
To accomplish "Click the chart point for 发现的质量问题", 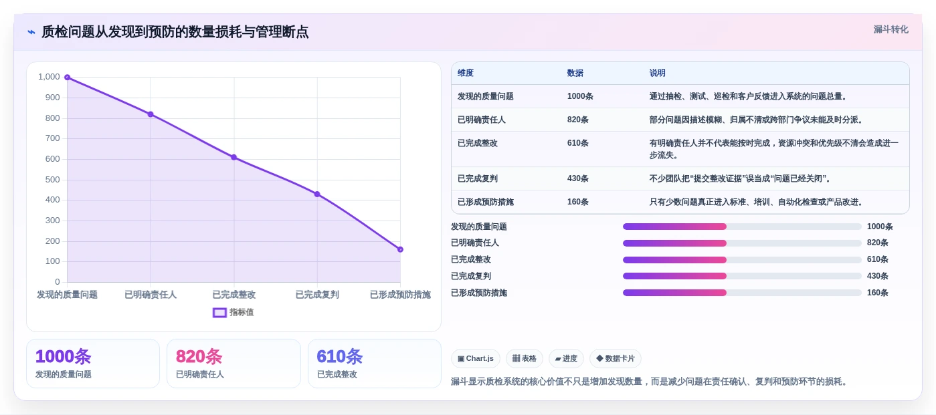I will (67, 78).
